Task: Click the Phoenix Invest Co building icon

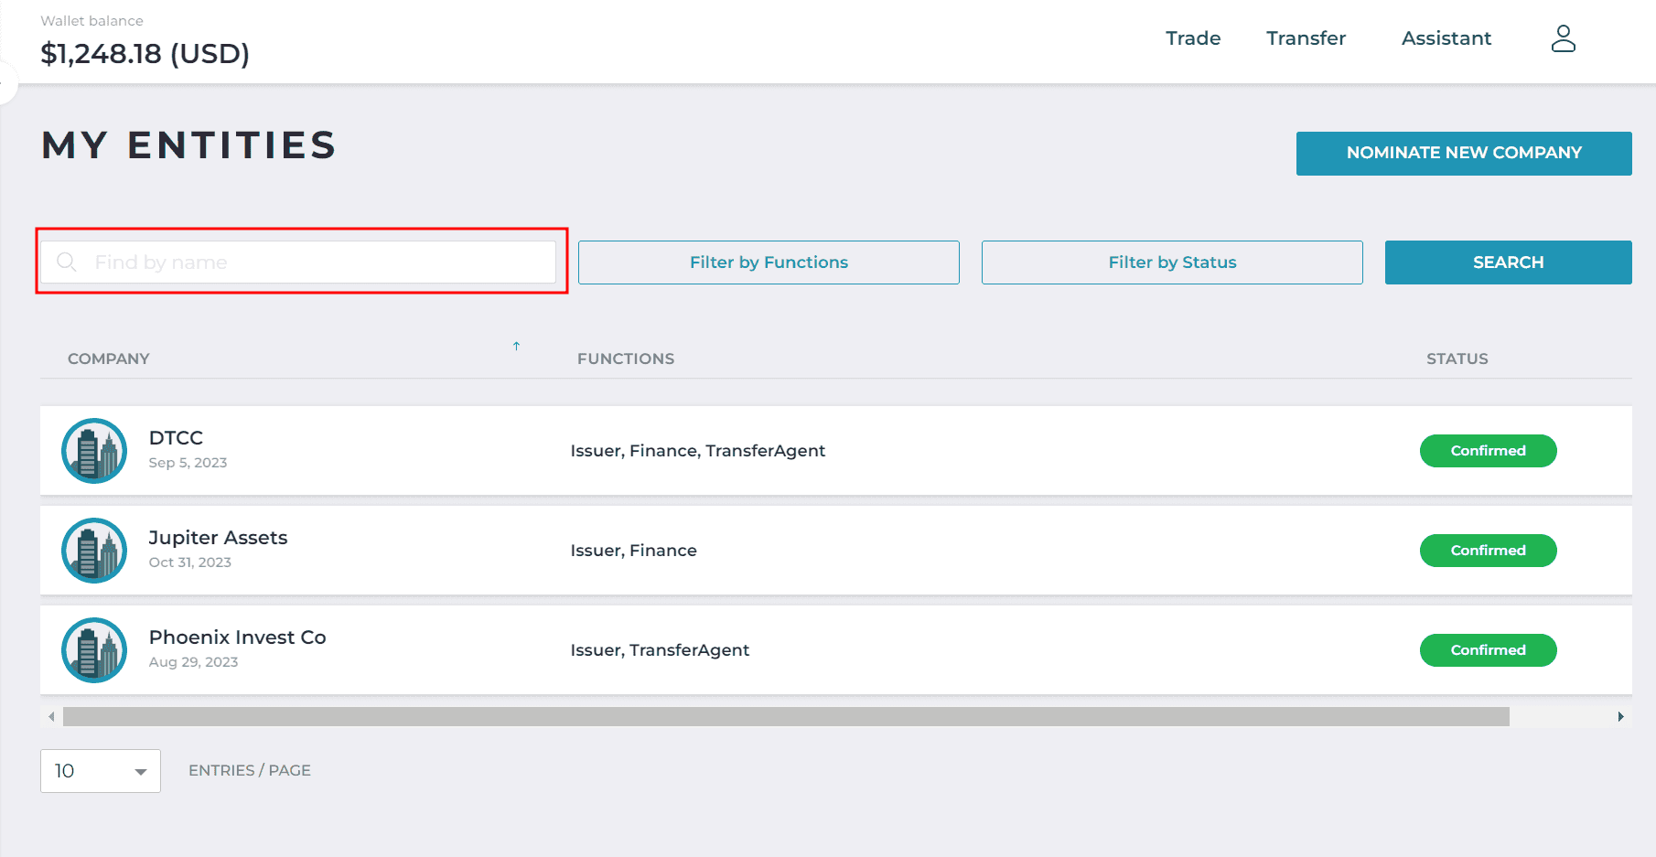Action: pos(94,650)
